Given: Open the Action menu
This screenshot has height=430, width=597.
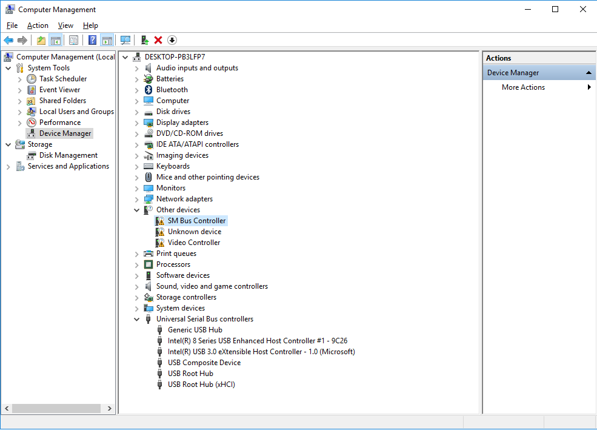Looking at the screenshot, I should pos(38,25).
